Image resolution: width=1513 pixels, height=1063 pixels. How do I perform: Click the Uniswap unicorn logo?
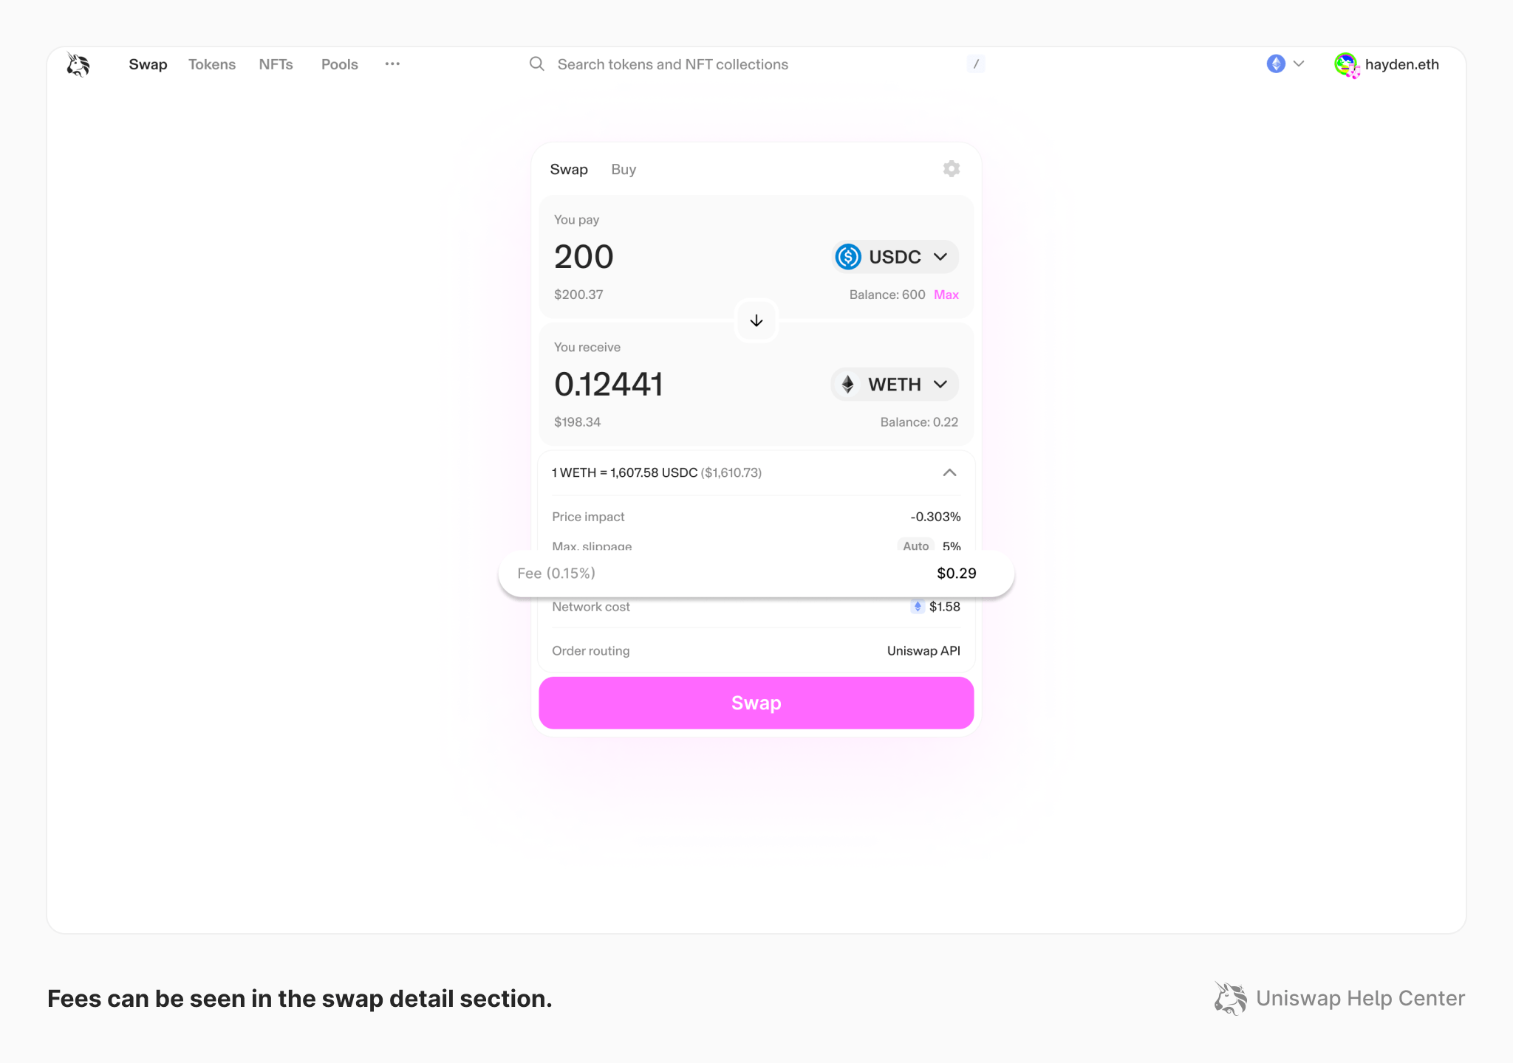[77, 64]
